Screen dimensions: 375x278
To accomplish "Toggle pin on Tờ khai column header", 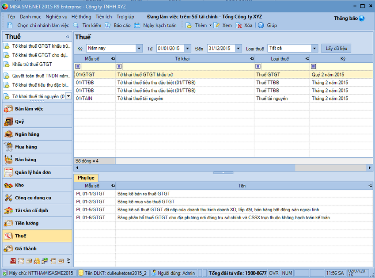I will pos(252,59).
